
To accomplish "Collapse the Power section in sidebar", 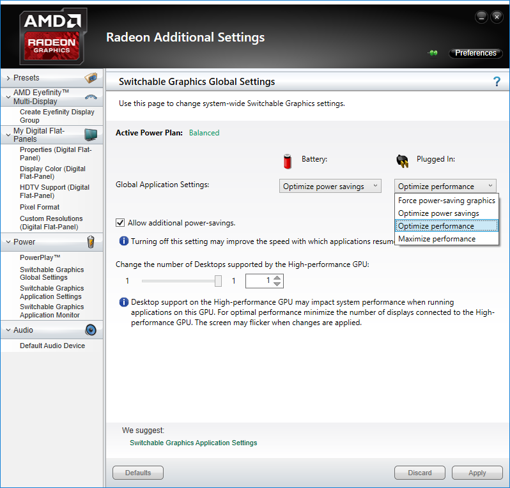I will [8, 242].
